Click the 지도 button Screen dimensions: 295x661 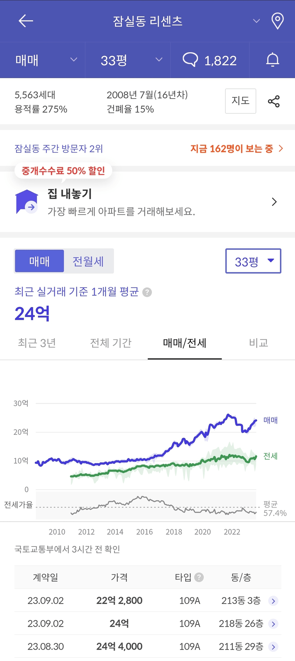click(x=240, y=101)
